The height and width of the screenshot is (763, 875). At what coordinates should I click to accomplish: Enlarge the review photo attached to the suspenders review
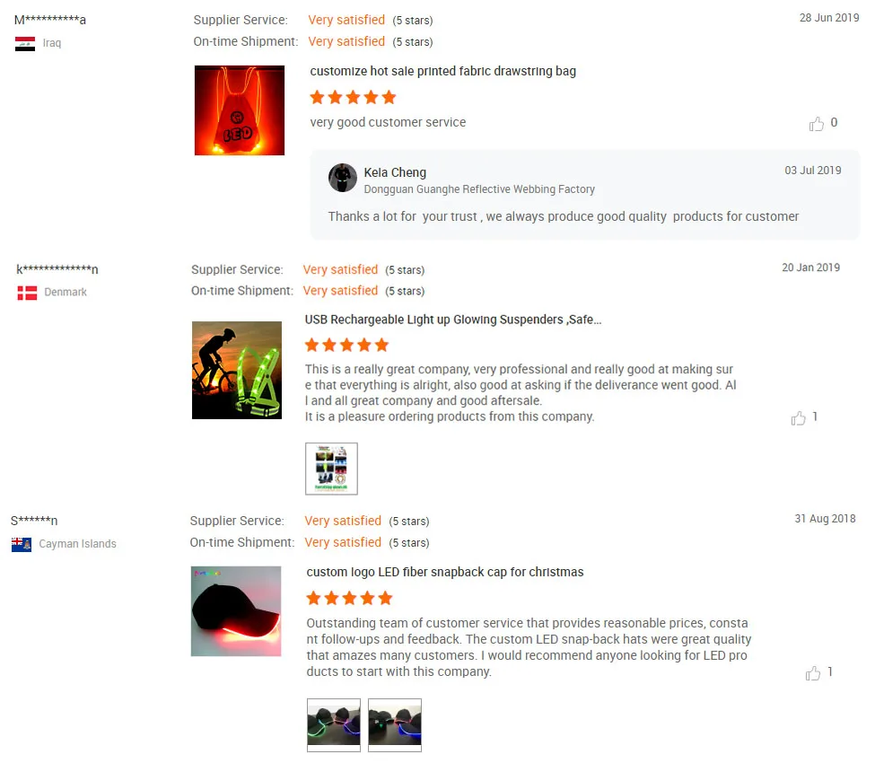click(x=331, y=469)
